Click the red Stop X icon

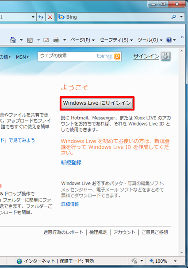pos(50,17)
